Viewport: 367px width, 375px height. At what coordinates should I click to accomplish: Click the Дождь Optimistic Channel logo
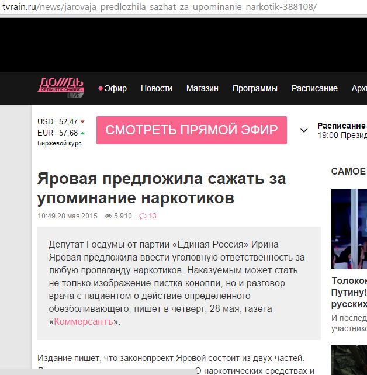tap(61, 88)
